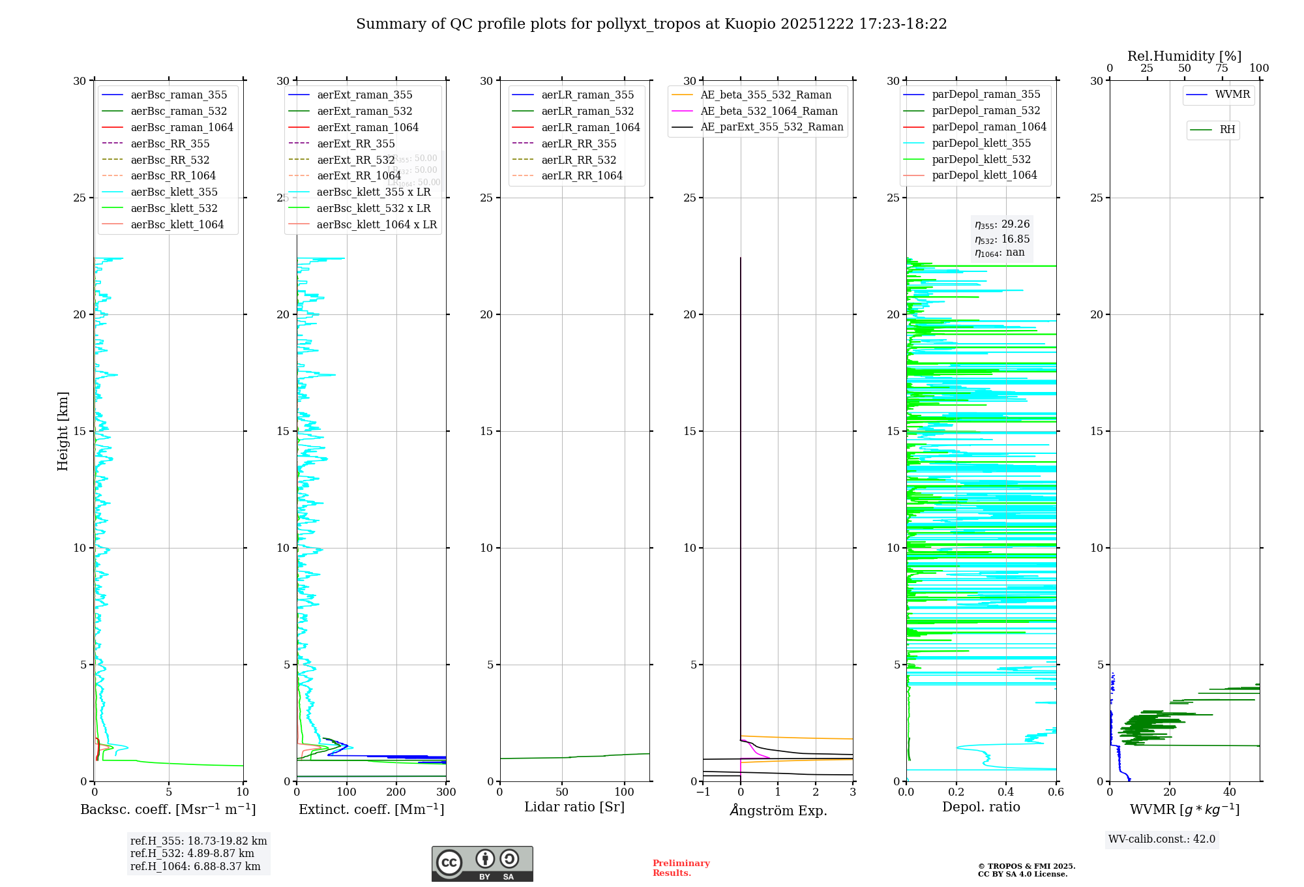Image resolution: width=1304 pixels, height=887 pixels.
Task: Click the plot summary title text
Action: tap(651, 24)
